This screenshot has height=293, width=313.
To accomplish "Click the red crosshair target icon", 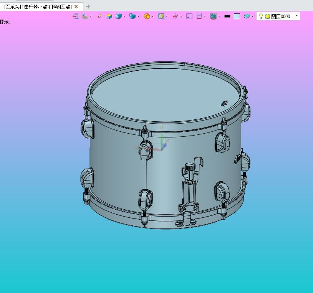I will click(x=175, y=16).
